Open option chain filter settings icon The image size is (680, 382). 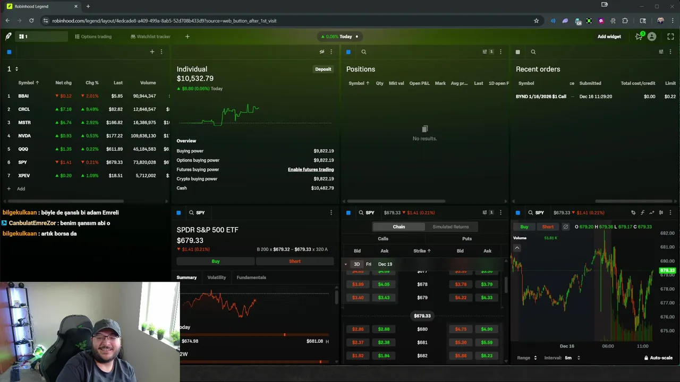point(484,213)
